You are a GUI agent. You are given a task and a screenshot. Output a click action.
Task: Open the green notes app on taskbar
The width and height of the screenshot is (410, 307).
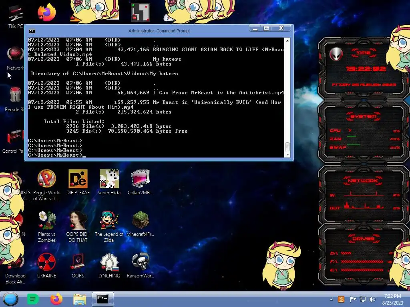pos(33,299)
